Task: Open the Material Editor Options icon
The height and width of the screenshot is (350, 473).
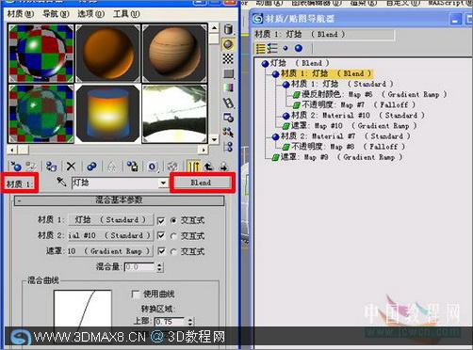Action: click(228, 118)
